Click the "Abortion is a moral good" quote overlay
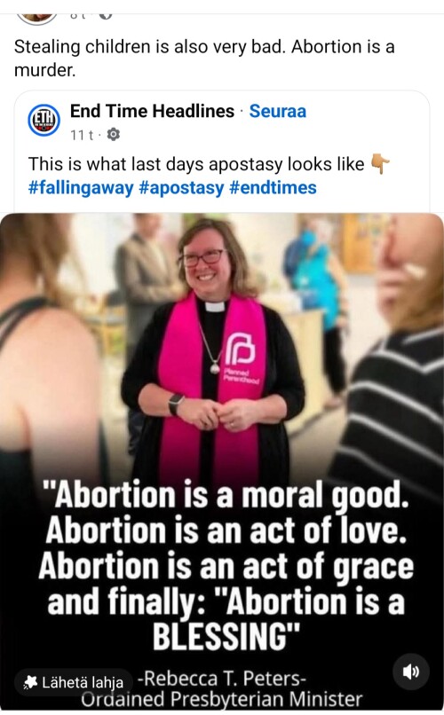Viewport: 444px width, 715px height. [x=226, y=565]
